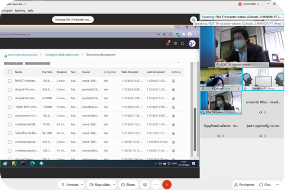The width and height of the screenshot is (285, 190).
Task: Delete the 165.8 narcotic recording
Action: [173, 116]
